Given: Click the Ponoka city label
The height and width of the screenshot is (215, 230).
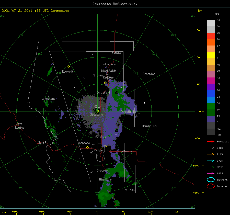Looking at the screenshot, I should tap(117, 53).
